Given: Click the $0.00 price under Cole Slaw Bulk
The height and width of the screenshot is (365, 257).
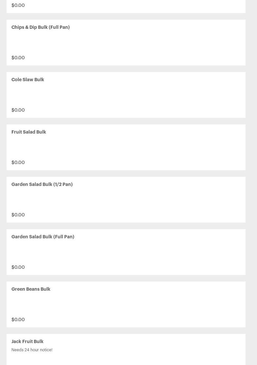Looking at the screenshot, I should [18, 110].
